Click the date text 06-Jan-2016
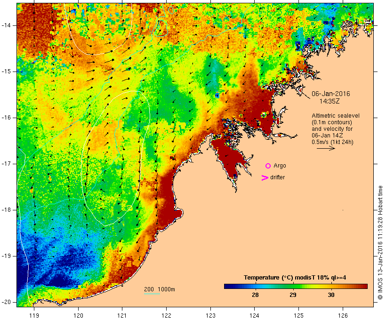This screenshot has height=320, width=386. (330, 94)
